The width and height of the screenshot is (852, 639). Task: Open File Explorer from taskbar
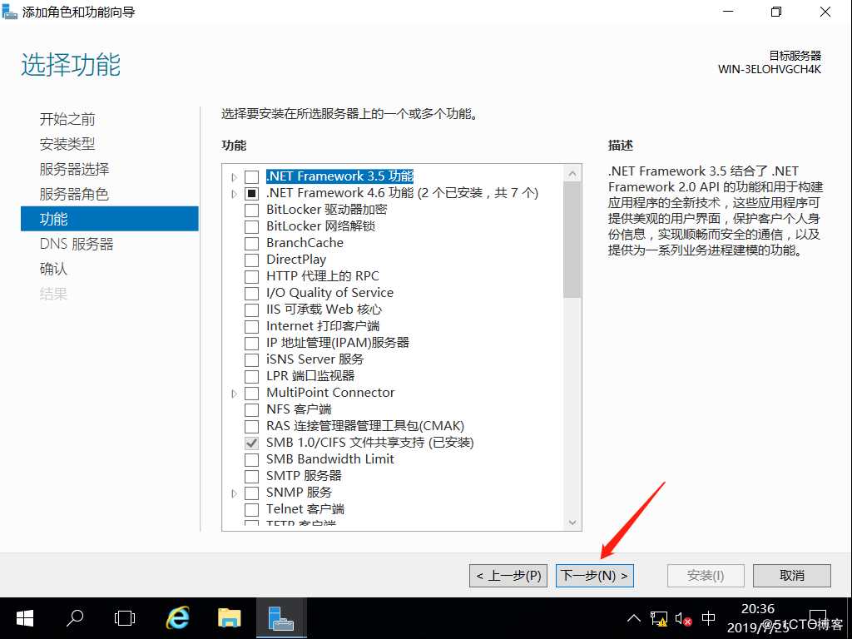(x=230, y=618)
